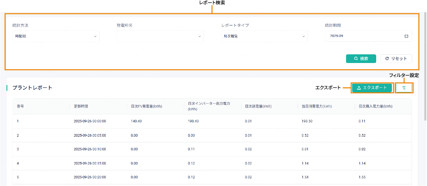The image size is (427, 186).
Task: Click the 日次PV発電量(kWh) column header
Action: click(146, 106)
